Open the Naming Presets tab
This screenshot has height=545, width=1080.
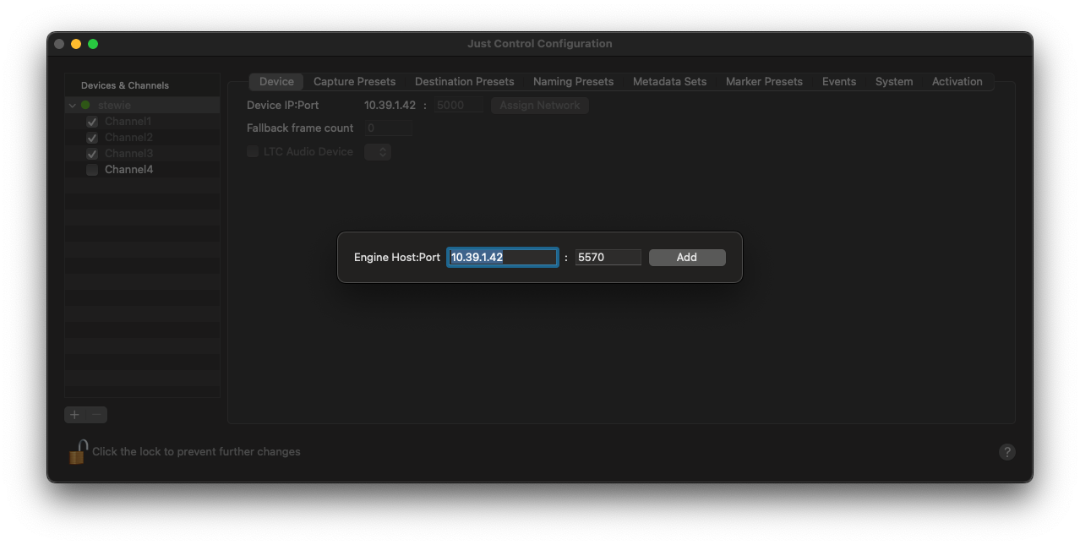(x=573, y=82)
